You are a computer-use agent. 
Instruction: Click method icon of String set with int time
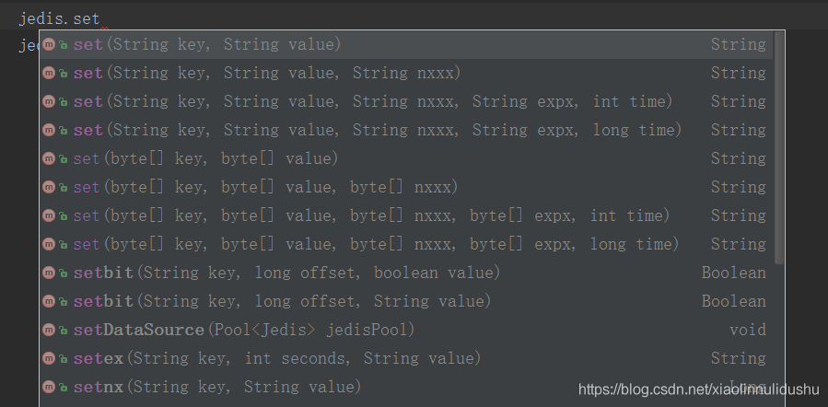pos(50,101)
